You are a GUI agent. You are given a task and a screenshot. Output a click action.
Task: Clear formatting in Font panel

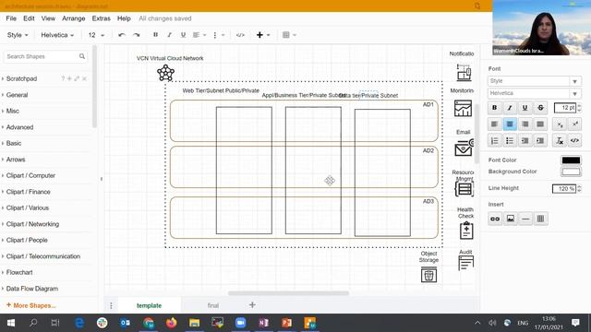(x=560, y=140)
